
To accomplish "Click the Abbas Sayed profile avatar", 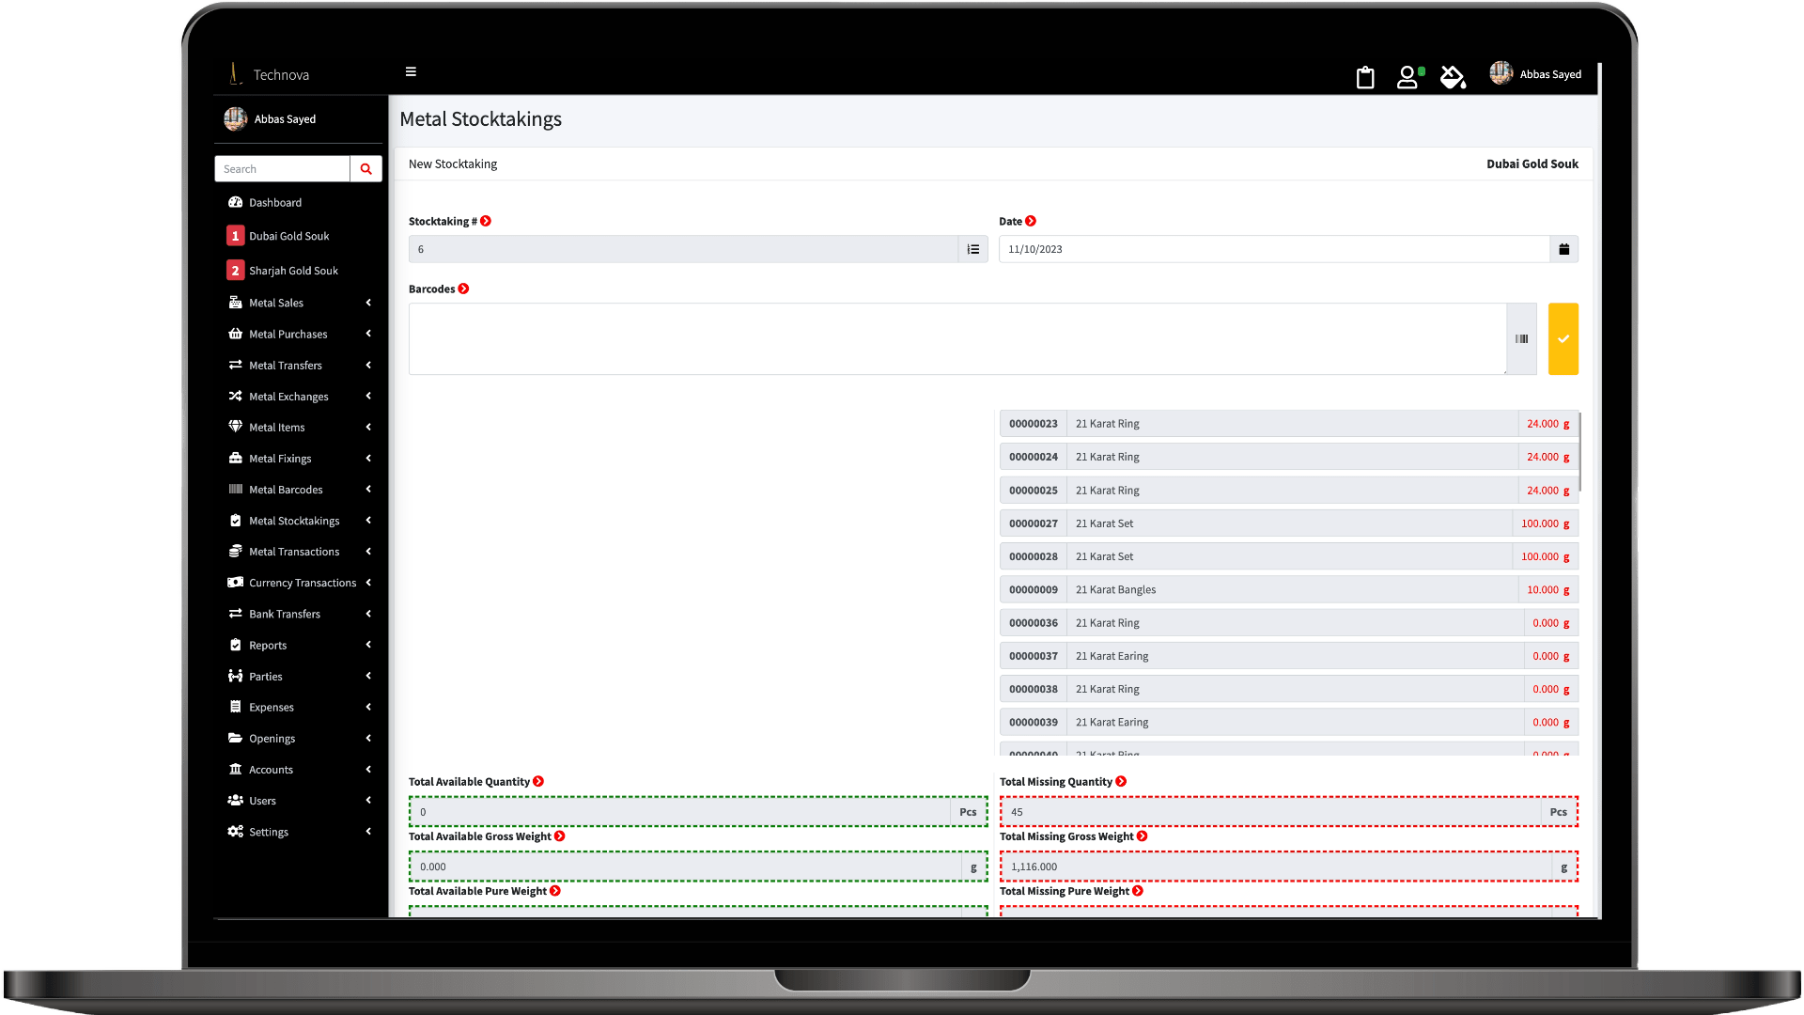I will coord(1501,72).
